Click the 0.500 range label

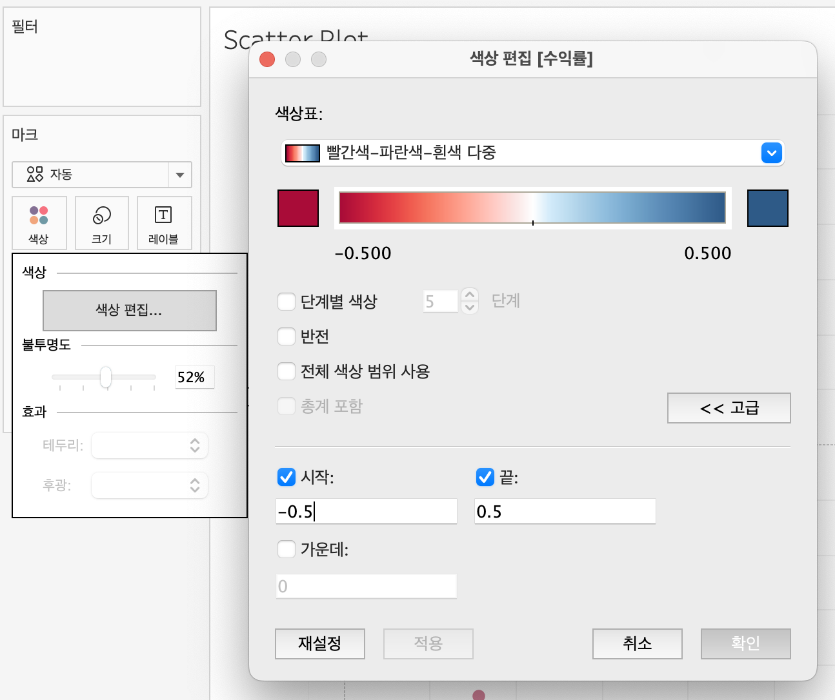[708, 253]
